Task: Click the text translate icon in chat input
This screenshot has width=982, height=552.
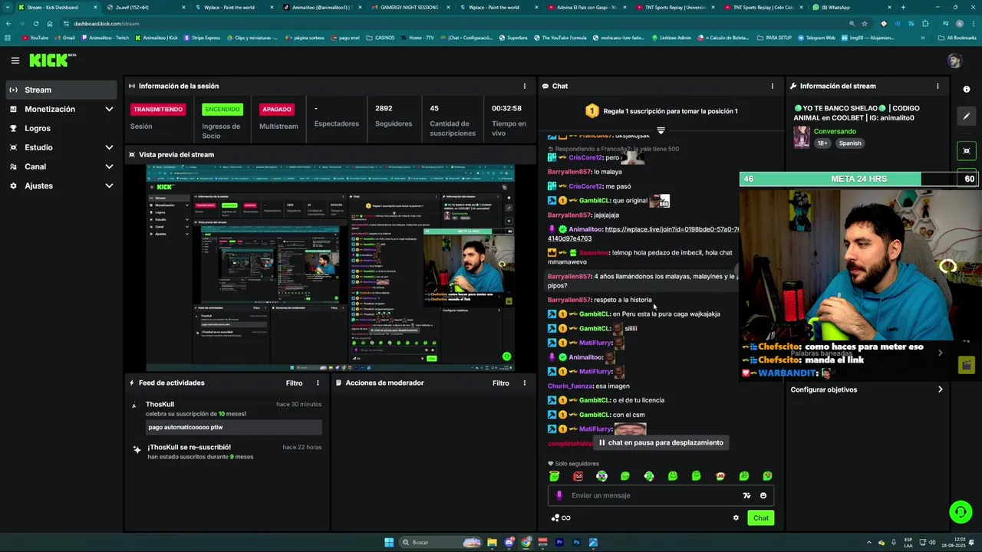Action: point(746,495)
